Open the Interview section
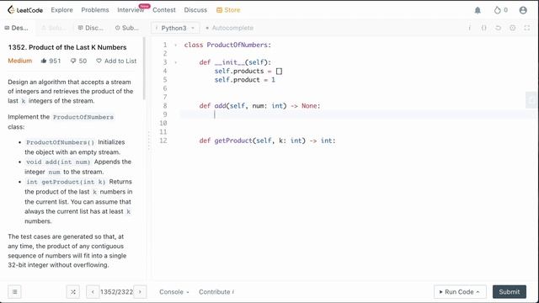Viewport: 539px width, 303px height. (131, 10)
